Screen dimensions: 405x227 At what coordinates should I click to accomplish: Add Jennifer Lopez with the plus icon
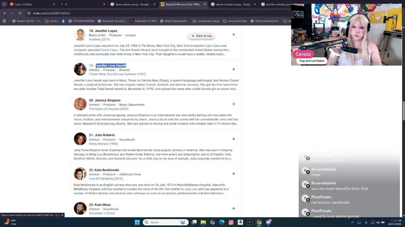[234, 35]
